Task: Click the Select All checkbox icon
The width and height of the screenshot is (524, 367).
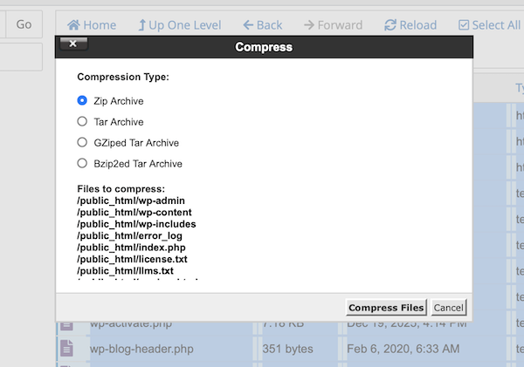Action: point(464,25)
